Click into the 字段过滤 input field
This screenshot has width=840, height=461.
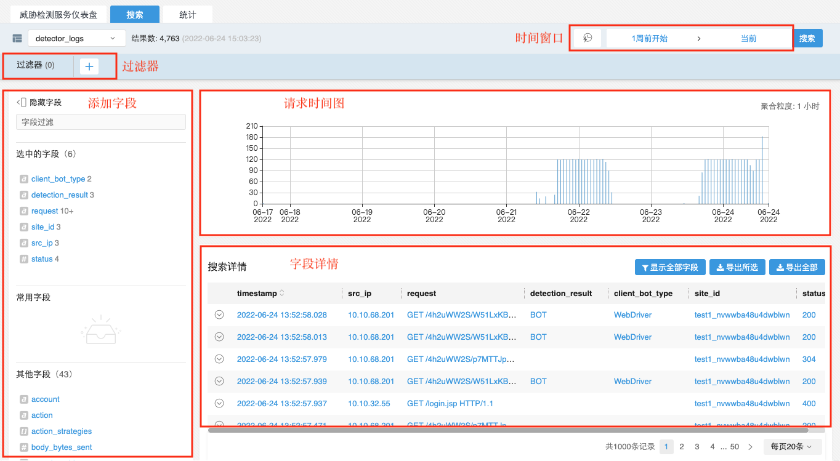tap(101, 122)
